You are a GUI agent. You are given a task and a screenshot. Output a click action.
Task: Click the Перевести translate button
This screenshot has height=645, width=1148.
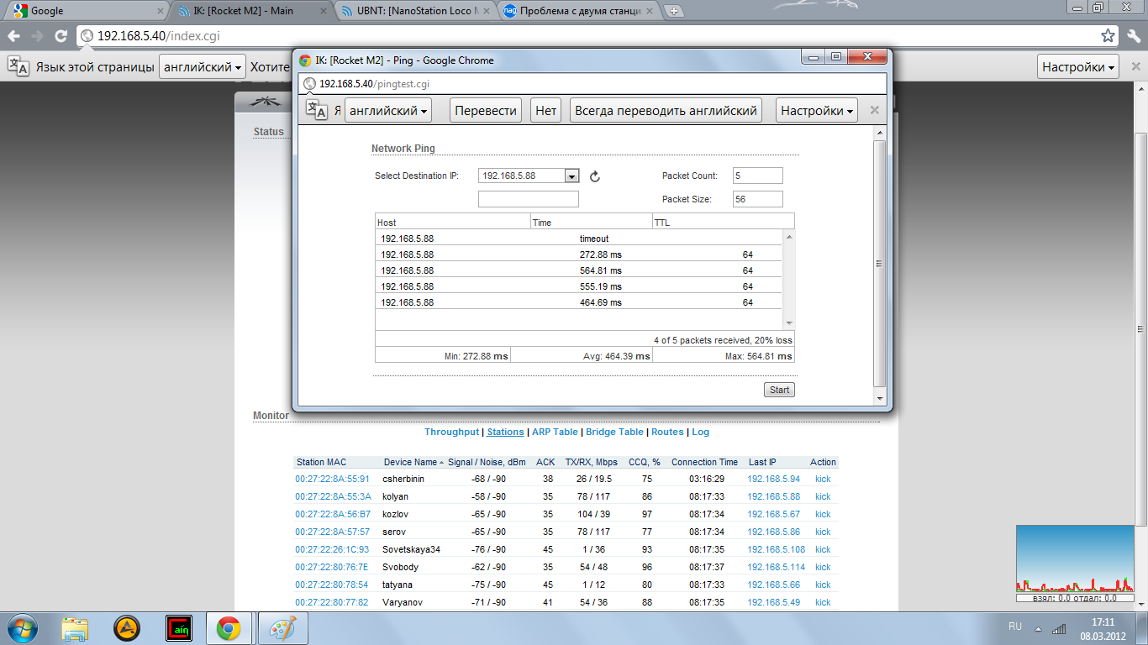pos(485,110)
